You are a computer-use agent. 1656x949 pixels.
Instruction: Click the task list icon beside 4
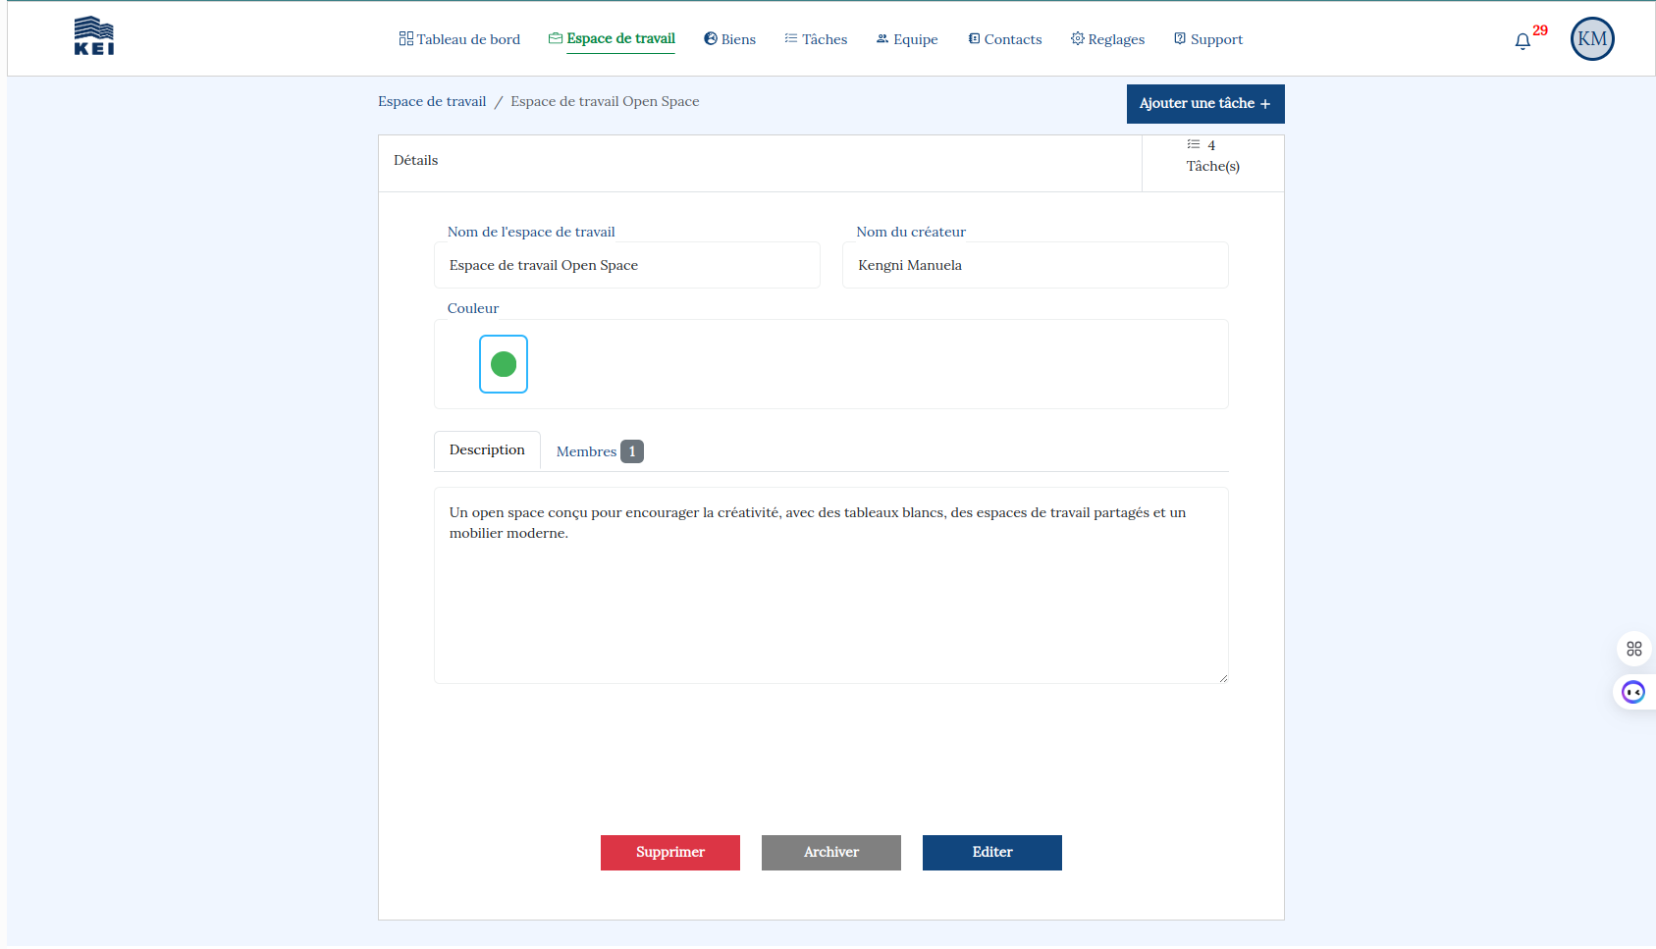1194,144
